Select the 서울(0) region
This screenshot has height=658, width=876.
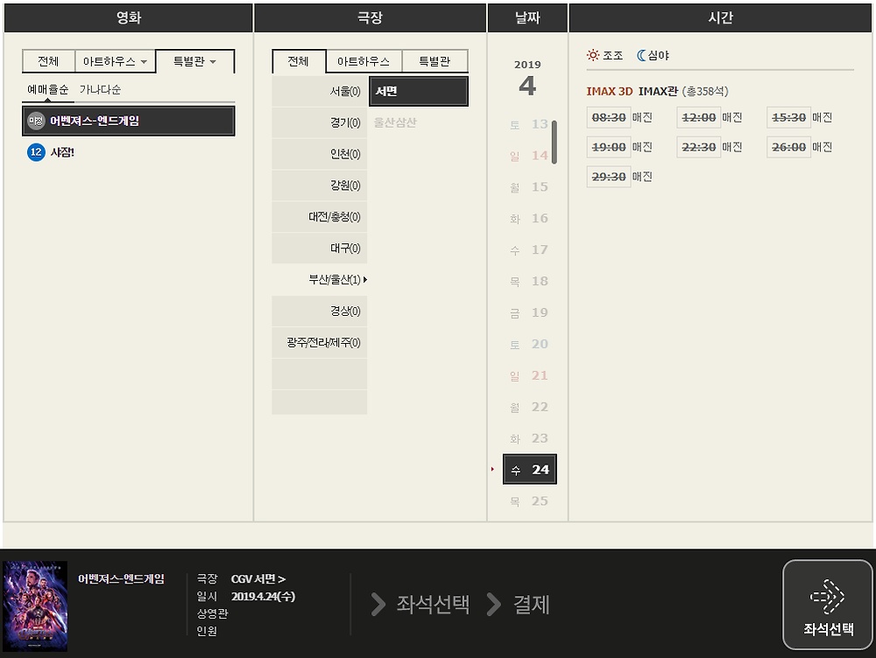click(320, 91)
